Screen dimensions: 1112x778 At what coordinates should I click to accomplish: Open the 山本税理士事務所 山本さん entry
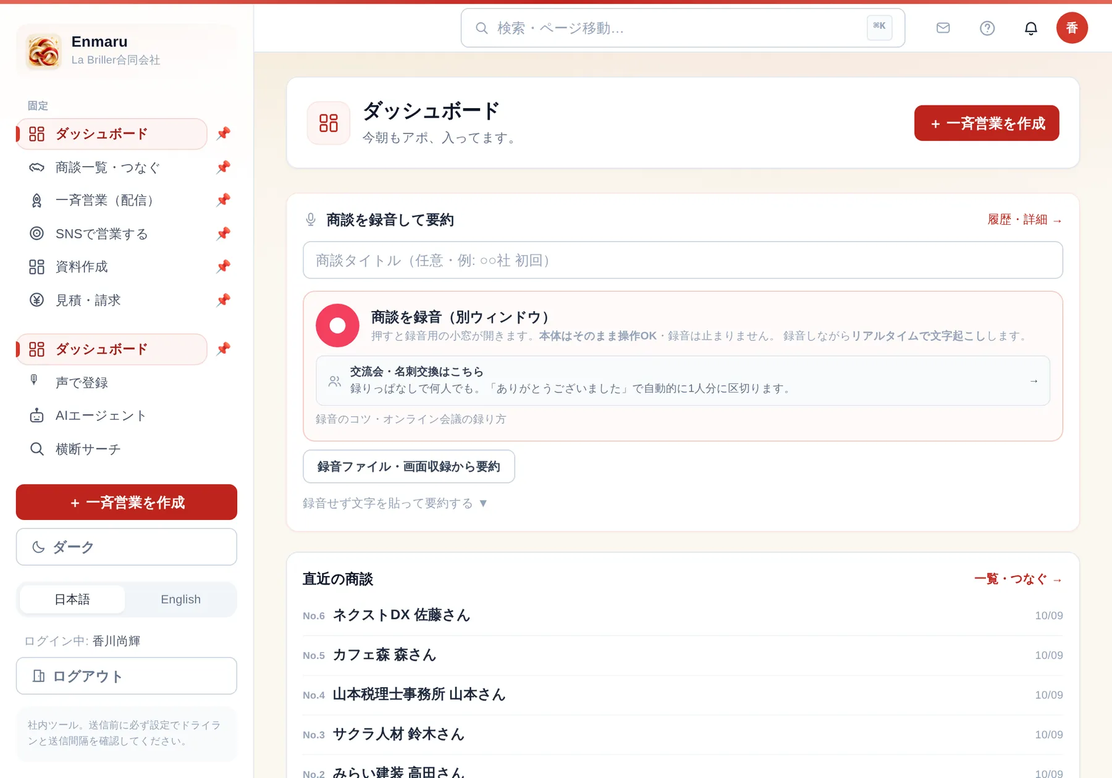pyautogui.click(x=683, y=695)
